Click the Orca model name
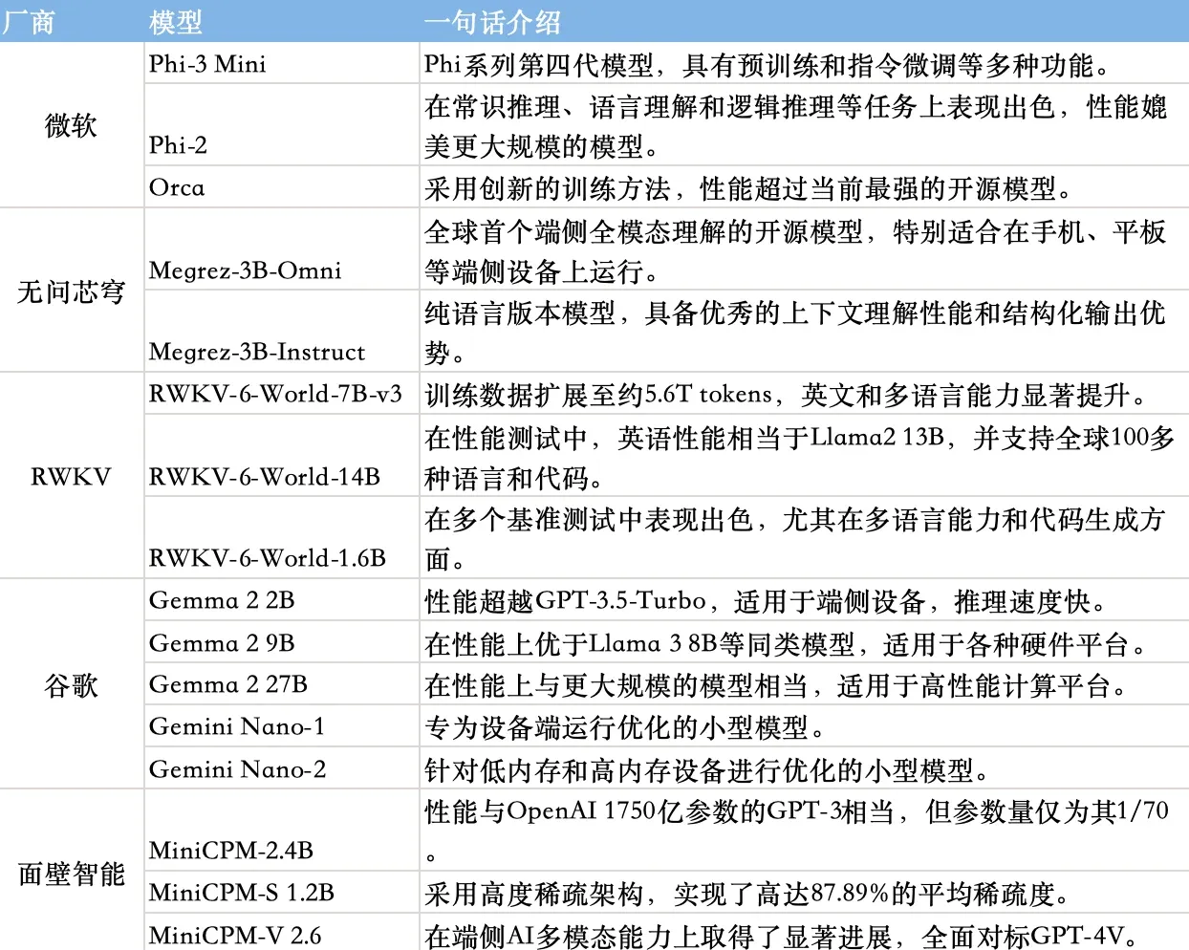Viewport: 1189px width, 950px height. point(176,187)
